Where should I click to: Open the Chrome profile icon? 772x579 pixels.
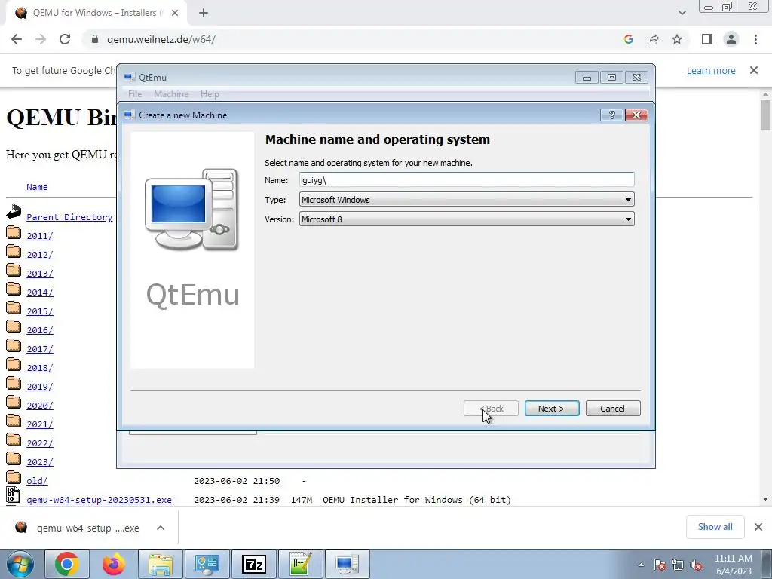tap(731, 39)
